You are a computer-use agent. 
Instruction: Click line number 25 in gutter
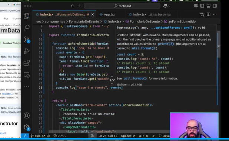(x=40, y=105)
